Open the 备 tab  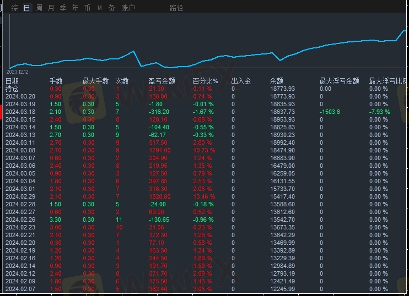click(111, 8)
